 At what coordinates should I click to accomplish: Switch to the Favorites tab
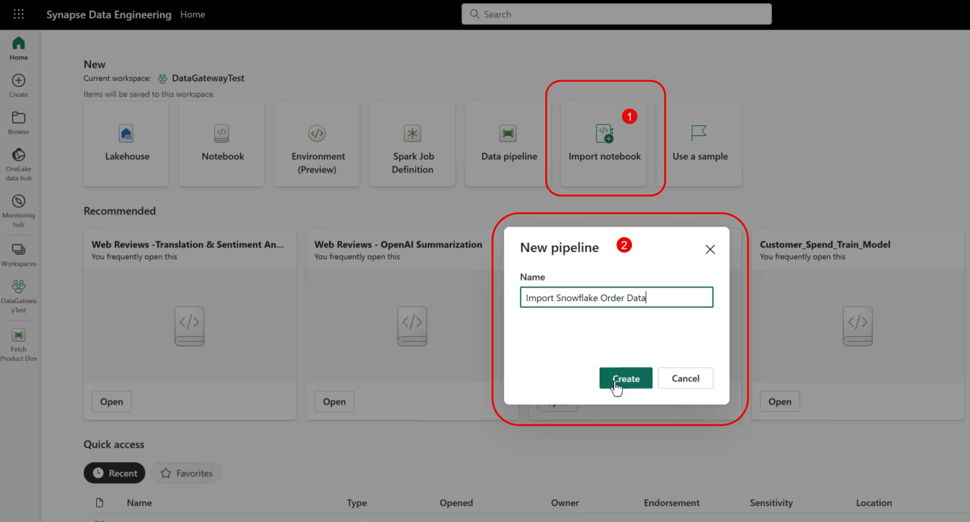point(186,473)
